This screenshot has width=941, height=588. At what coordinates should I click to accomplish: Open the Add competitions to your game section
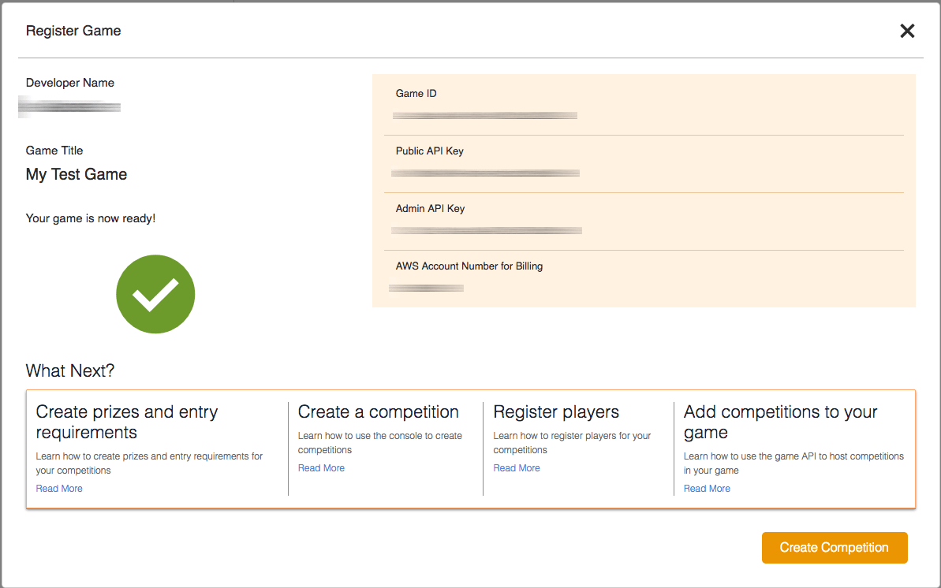coord(779,422)
